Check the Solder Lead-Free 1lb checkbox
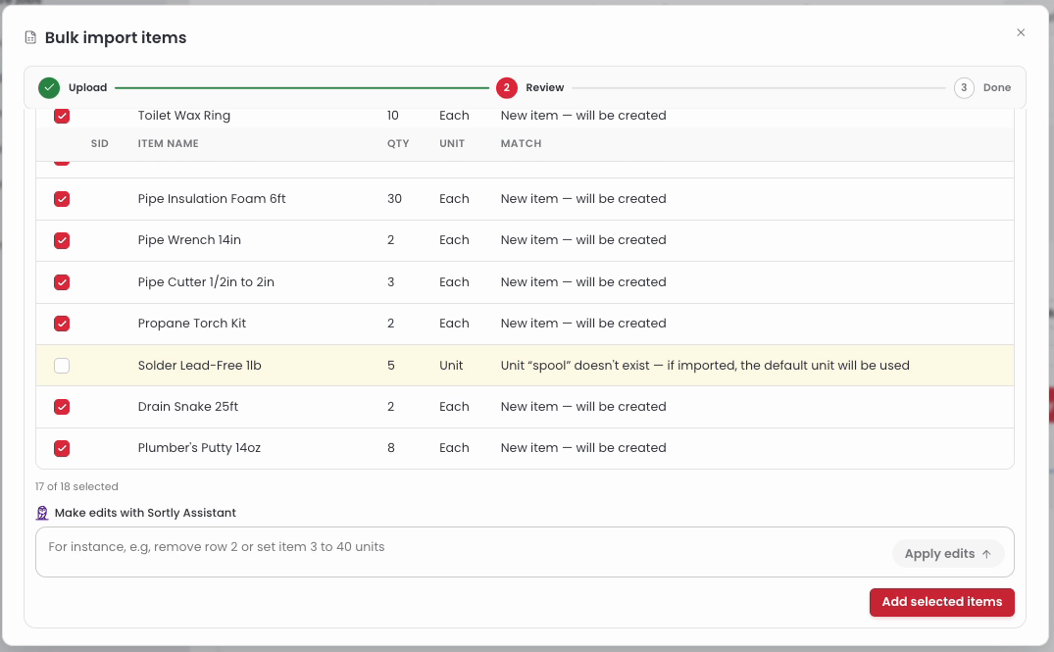Image resolution: width=1054 pixels, height=652 pixels. tap(62, 366)
